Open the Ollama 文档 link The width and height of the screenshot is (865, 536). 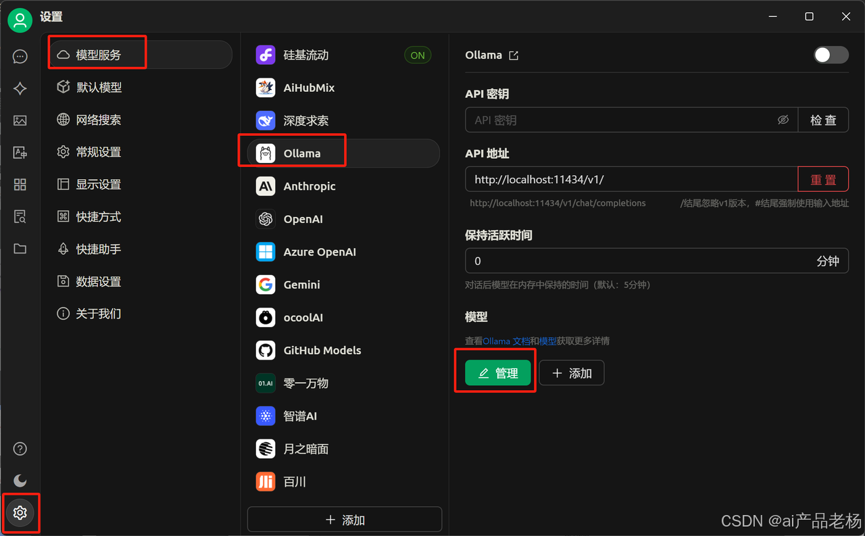pos(506,341)
